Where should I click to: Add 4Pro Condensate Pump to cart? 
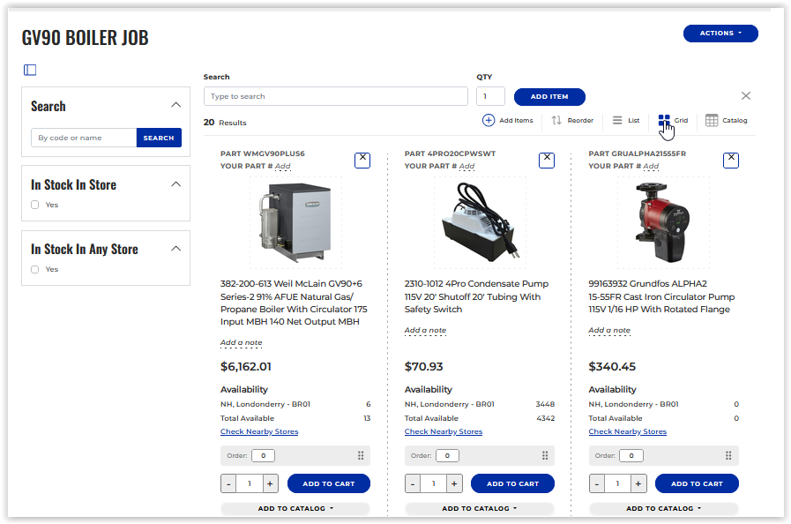coord(512,483)
